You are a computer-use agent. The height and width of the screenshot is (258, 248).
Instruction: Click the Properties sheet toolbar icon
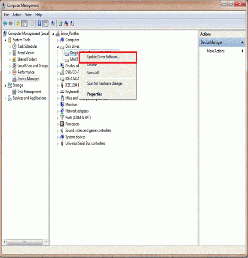[31, 24]
